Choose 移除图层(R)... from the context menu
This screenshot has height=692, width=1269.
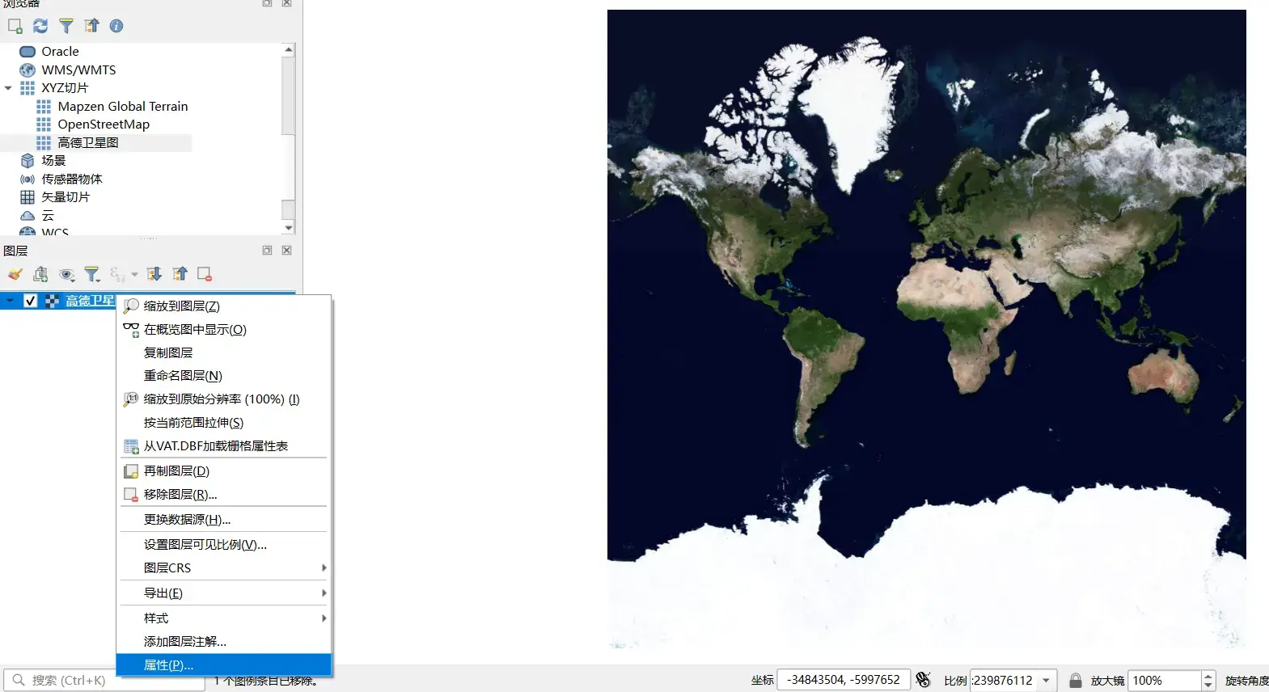224,495
